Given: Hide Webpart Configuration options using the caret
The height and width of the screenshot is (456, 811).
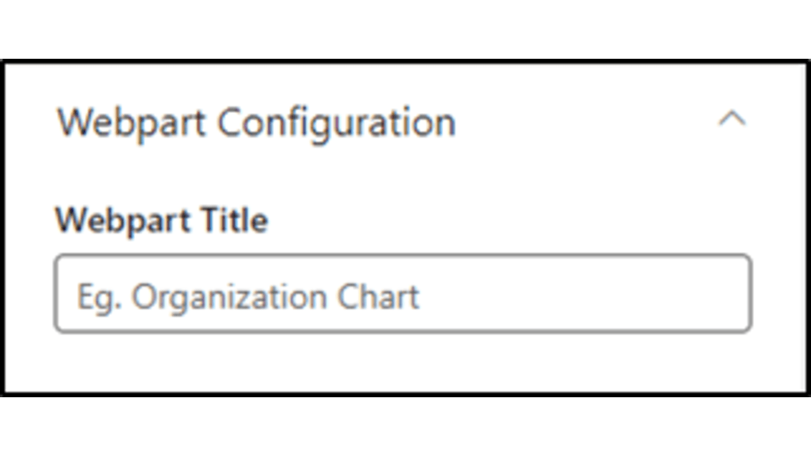Looking at the screenshot, I should coord(732,120).
